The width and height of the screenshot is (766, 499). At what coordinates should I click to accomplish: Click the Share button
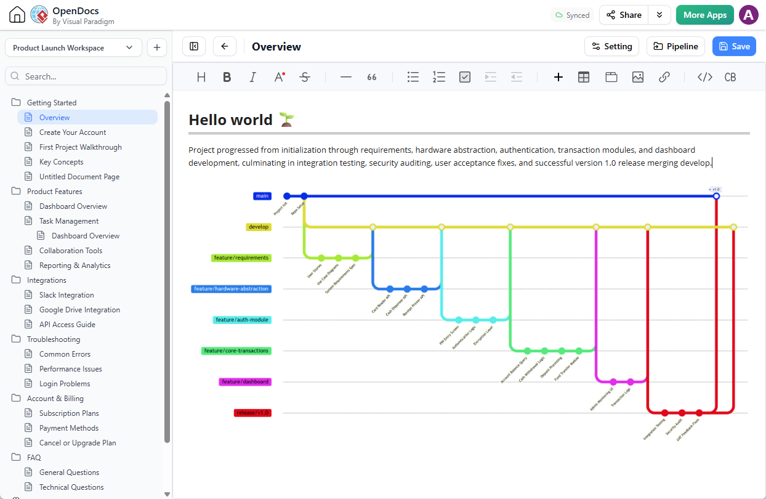624,15
